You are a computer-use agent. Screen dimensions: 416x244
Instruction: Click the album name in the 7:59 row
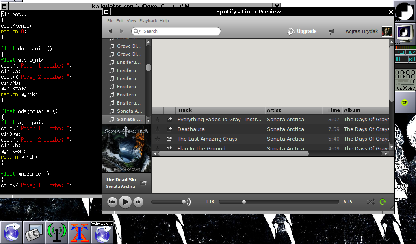click(366, 129)
